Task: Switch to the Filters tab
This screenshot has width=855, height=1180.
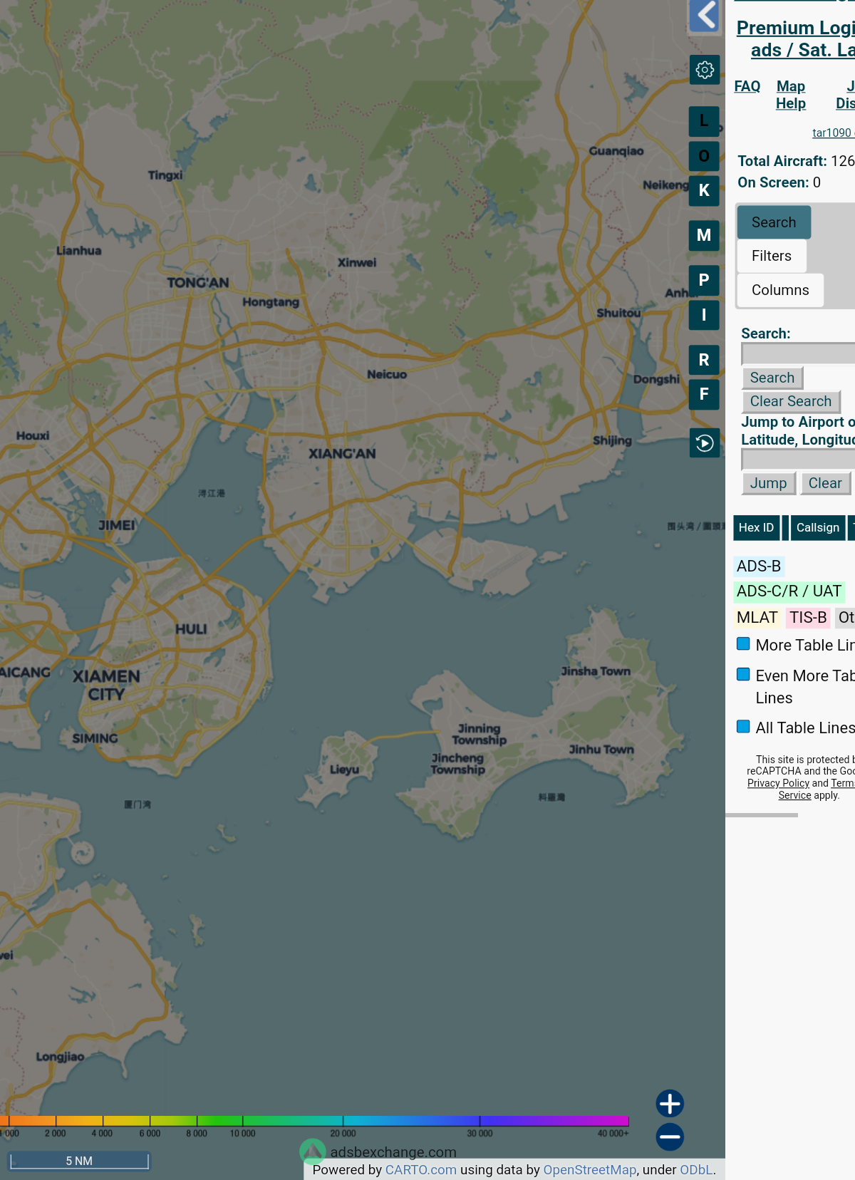Action: (772, 256)
